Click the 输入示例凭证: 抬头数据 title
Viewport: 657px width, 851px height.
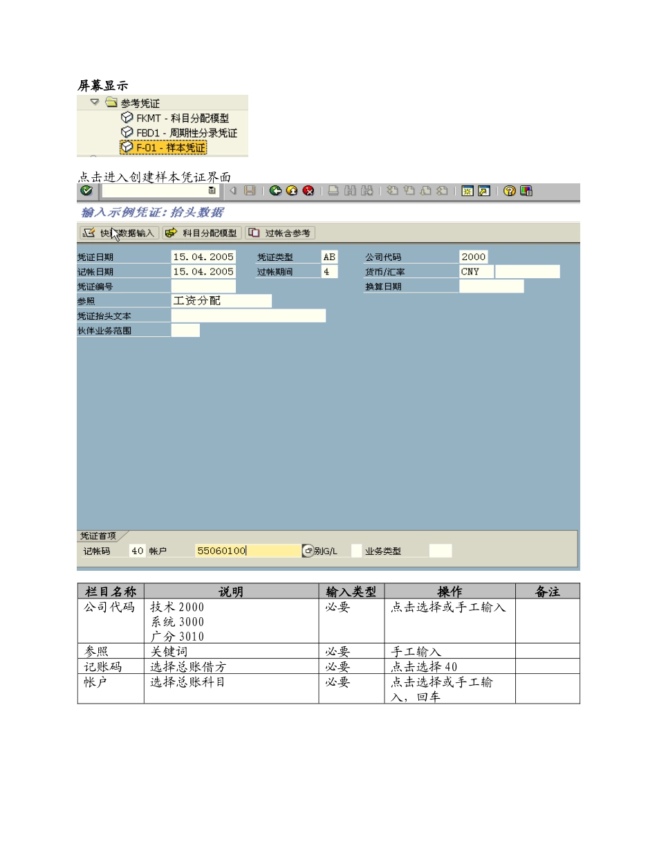pyautogui.click(x=152, y=212)
